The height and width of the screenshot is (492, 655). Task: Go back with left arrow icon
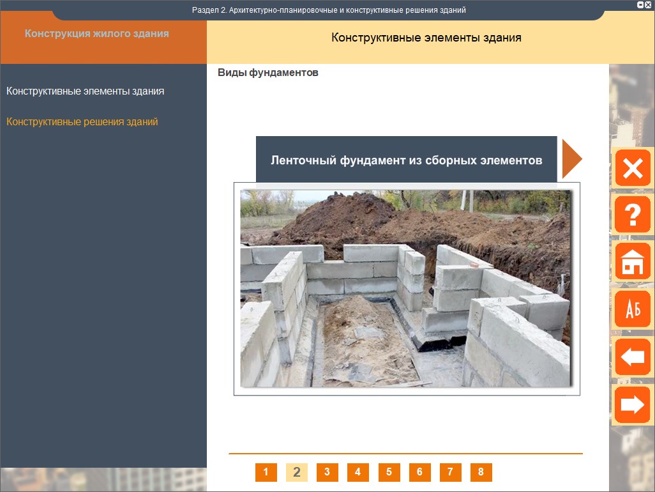632,357
